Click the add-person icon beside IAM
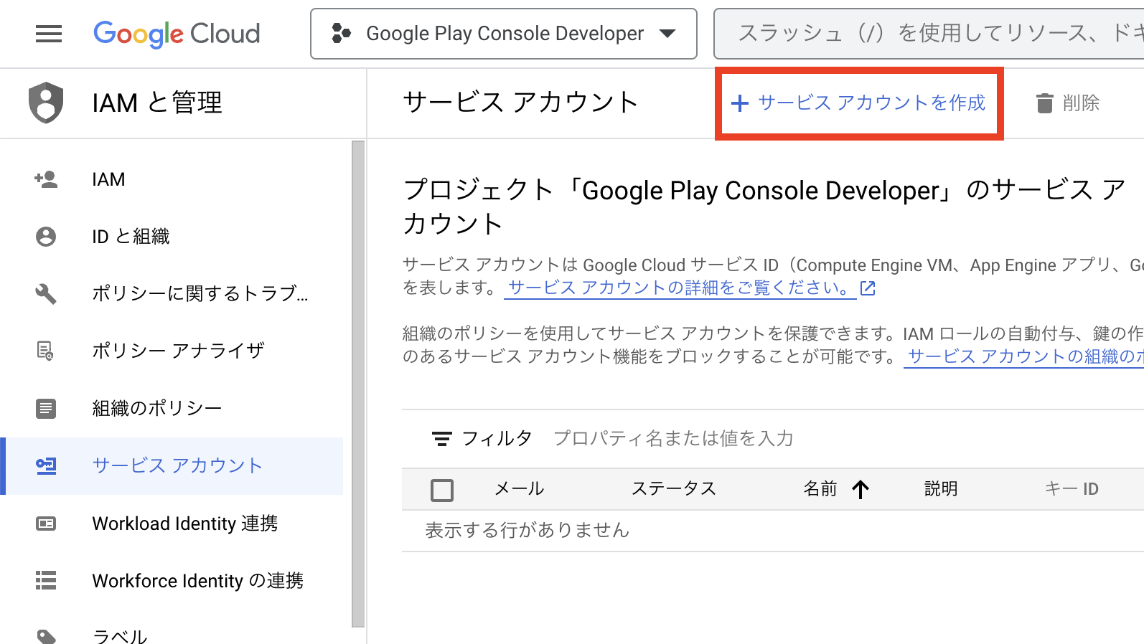 pos(46,179)
